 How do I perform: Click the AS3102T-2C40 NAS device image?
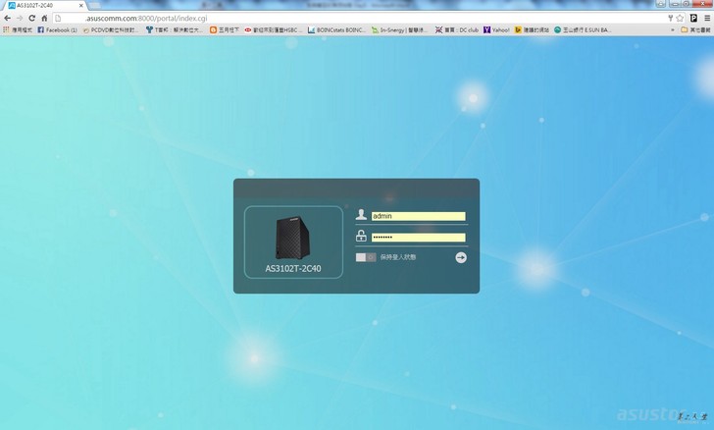[x=293, y=238]
